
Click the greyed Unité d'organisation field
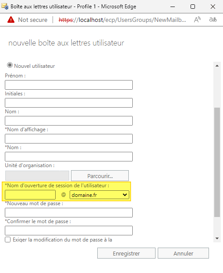(x=37, y=176)
